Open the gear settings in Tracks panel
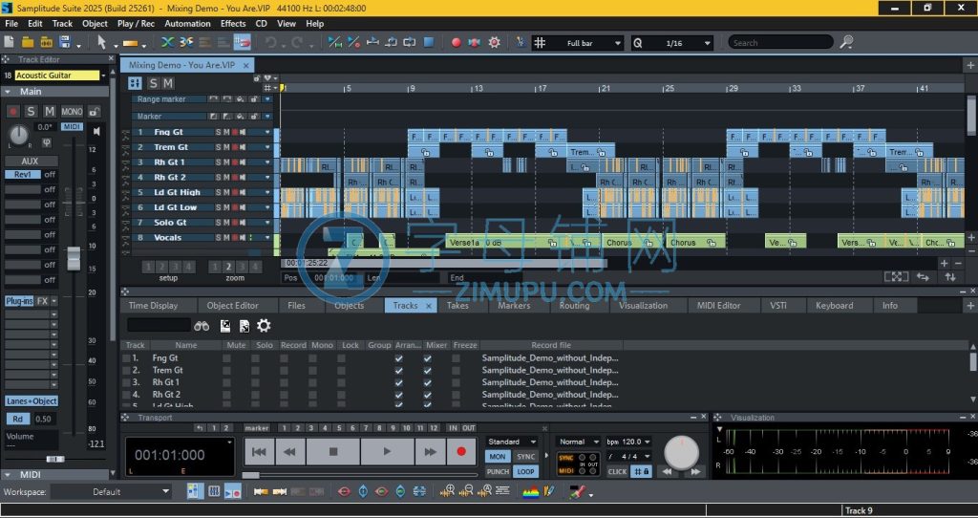 coord(264,326)
